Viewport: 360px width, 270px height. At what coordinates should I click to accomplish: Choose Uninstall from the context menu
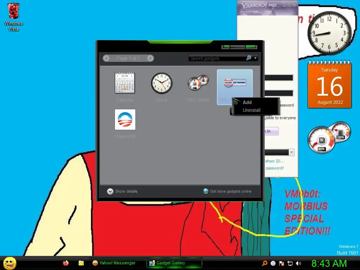click(251, 110)
